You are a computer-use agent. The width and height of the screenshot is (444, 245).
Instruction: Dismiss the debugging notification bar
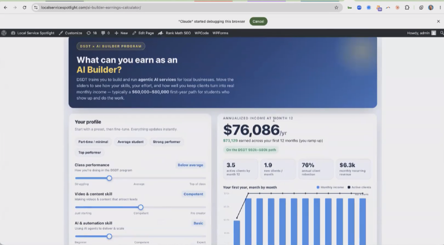[x=438, y=21]
